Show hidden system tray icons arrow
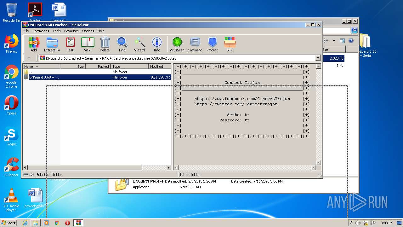 pos(351,223)
